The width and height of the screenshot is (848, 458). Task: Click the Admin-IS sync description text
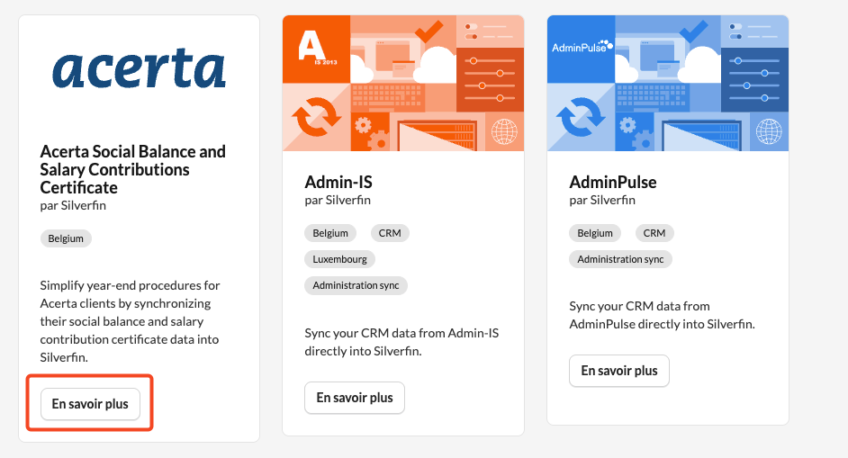(401, 342)
